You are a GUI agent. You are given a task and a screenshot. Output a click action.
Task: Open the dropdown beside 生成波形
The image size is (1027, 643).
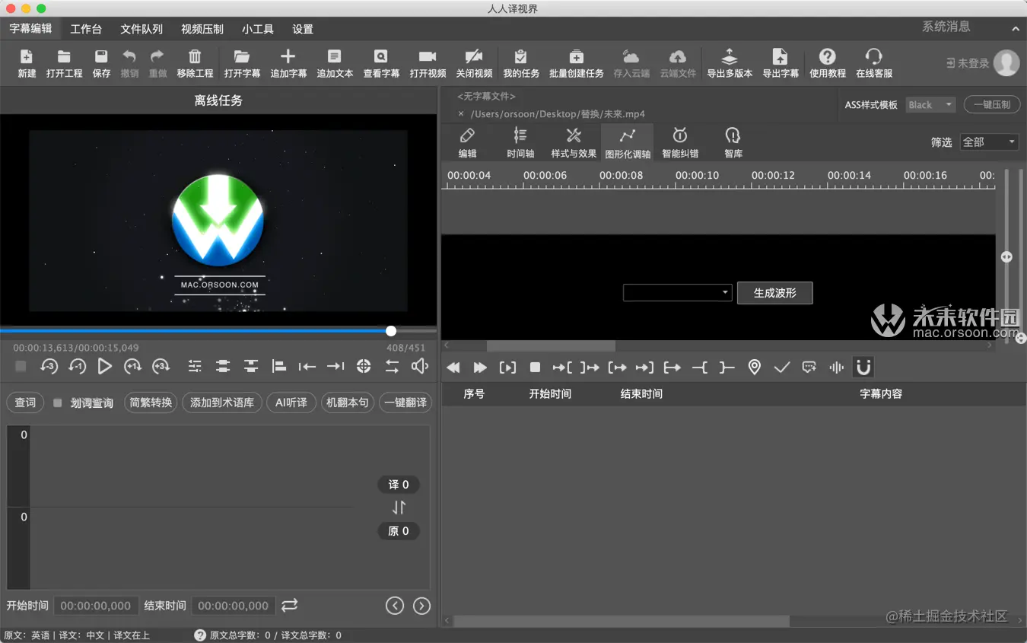(x=677, y=293)
